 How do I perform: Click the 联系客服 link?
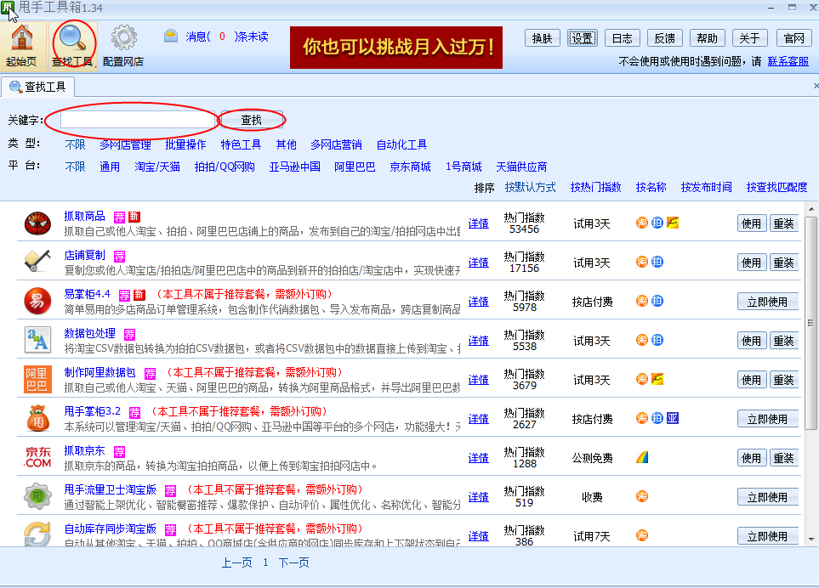coord(788,61)
